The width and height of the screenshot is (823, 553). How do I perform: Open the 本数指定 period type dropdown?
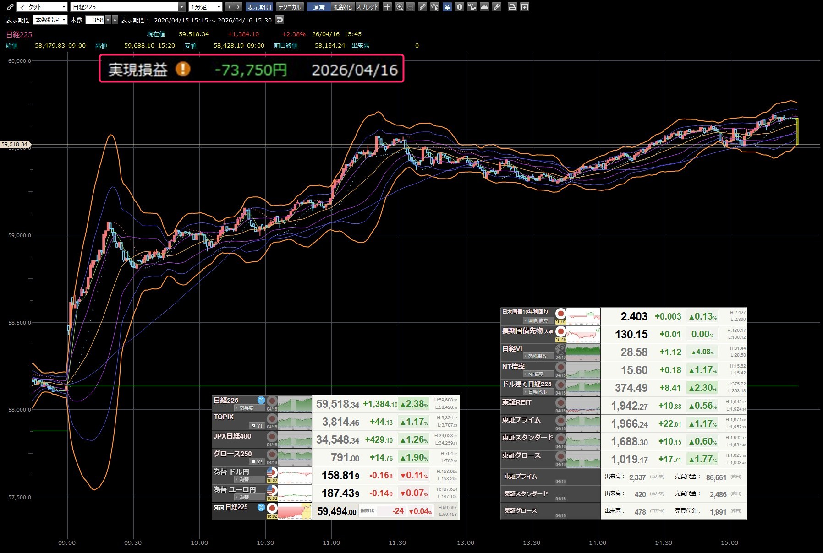coord(50,20)
